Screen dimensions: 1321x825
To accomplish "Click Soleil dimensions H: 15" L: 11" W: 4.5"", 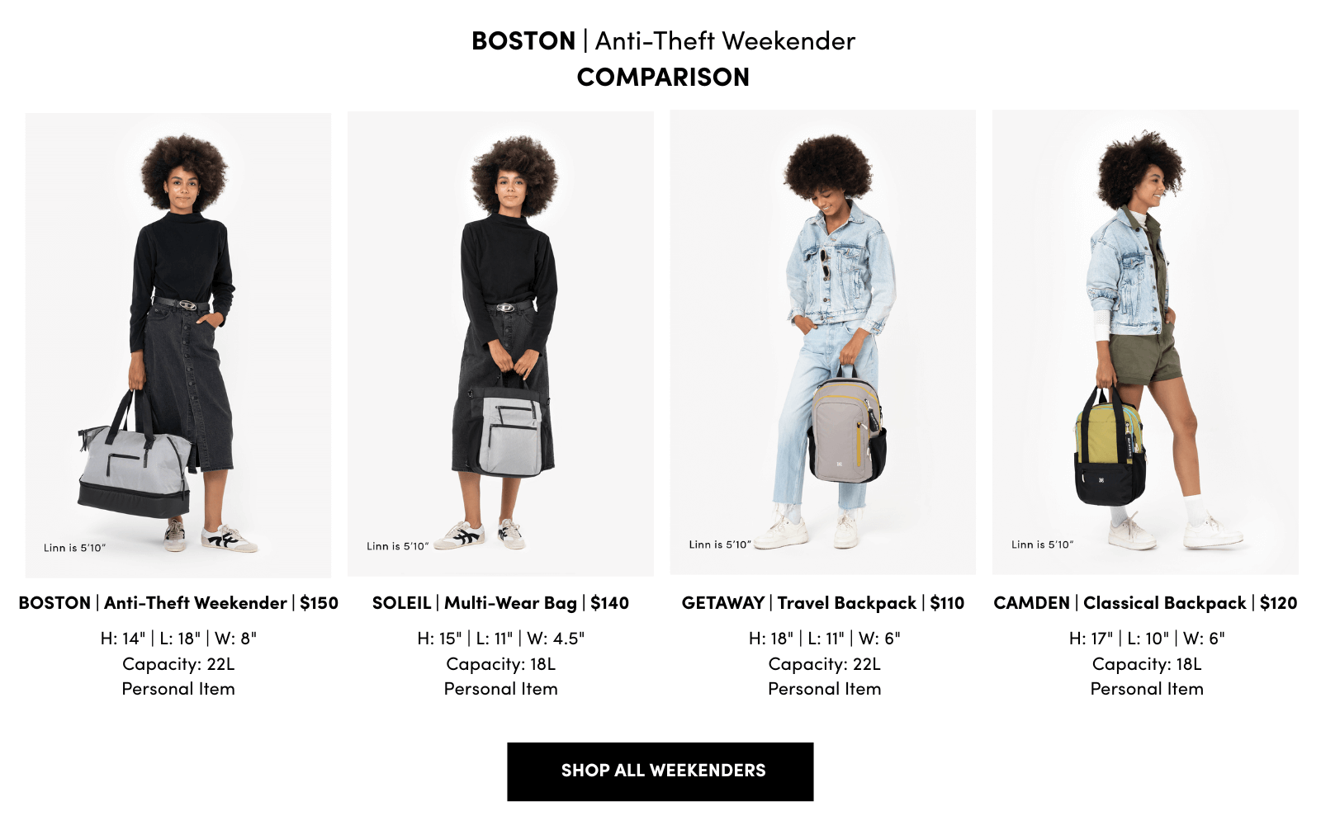I will pos(500,639).
